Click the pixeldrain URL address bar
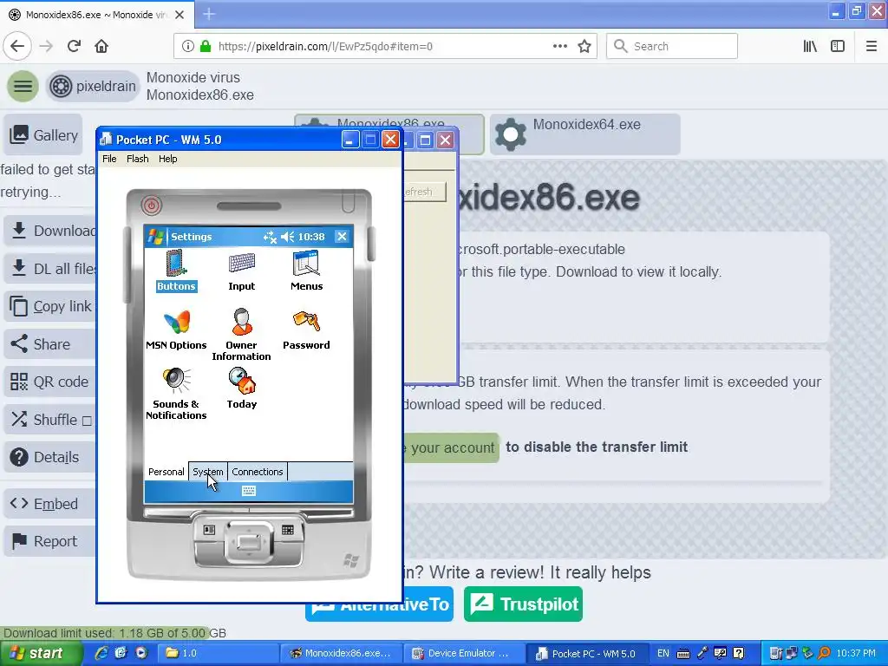 point(385,47)
